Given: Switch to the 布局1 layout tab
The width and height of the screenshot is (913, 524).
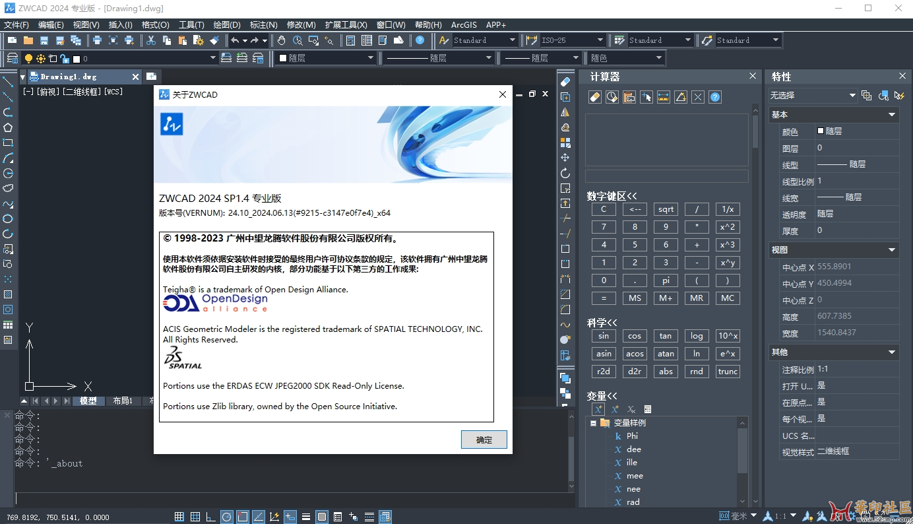Looking at the screenshot, I should tap(123, 401).
